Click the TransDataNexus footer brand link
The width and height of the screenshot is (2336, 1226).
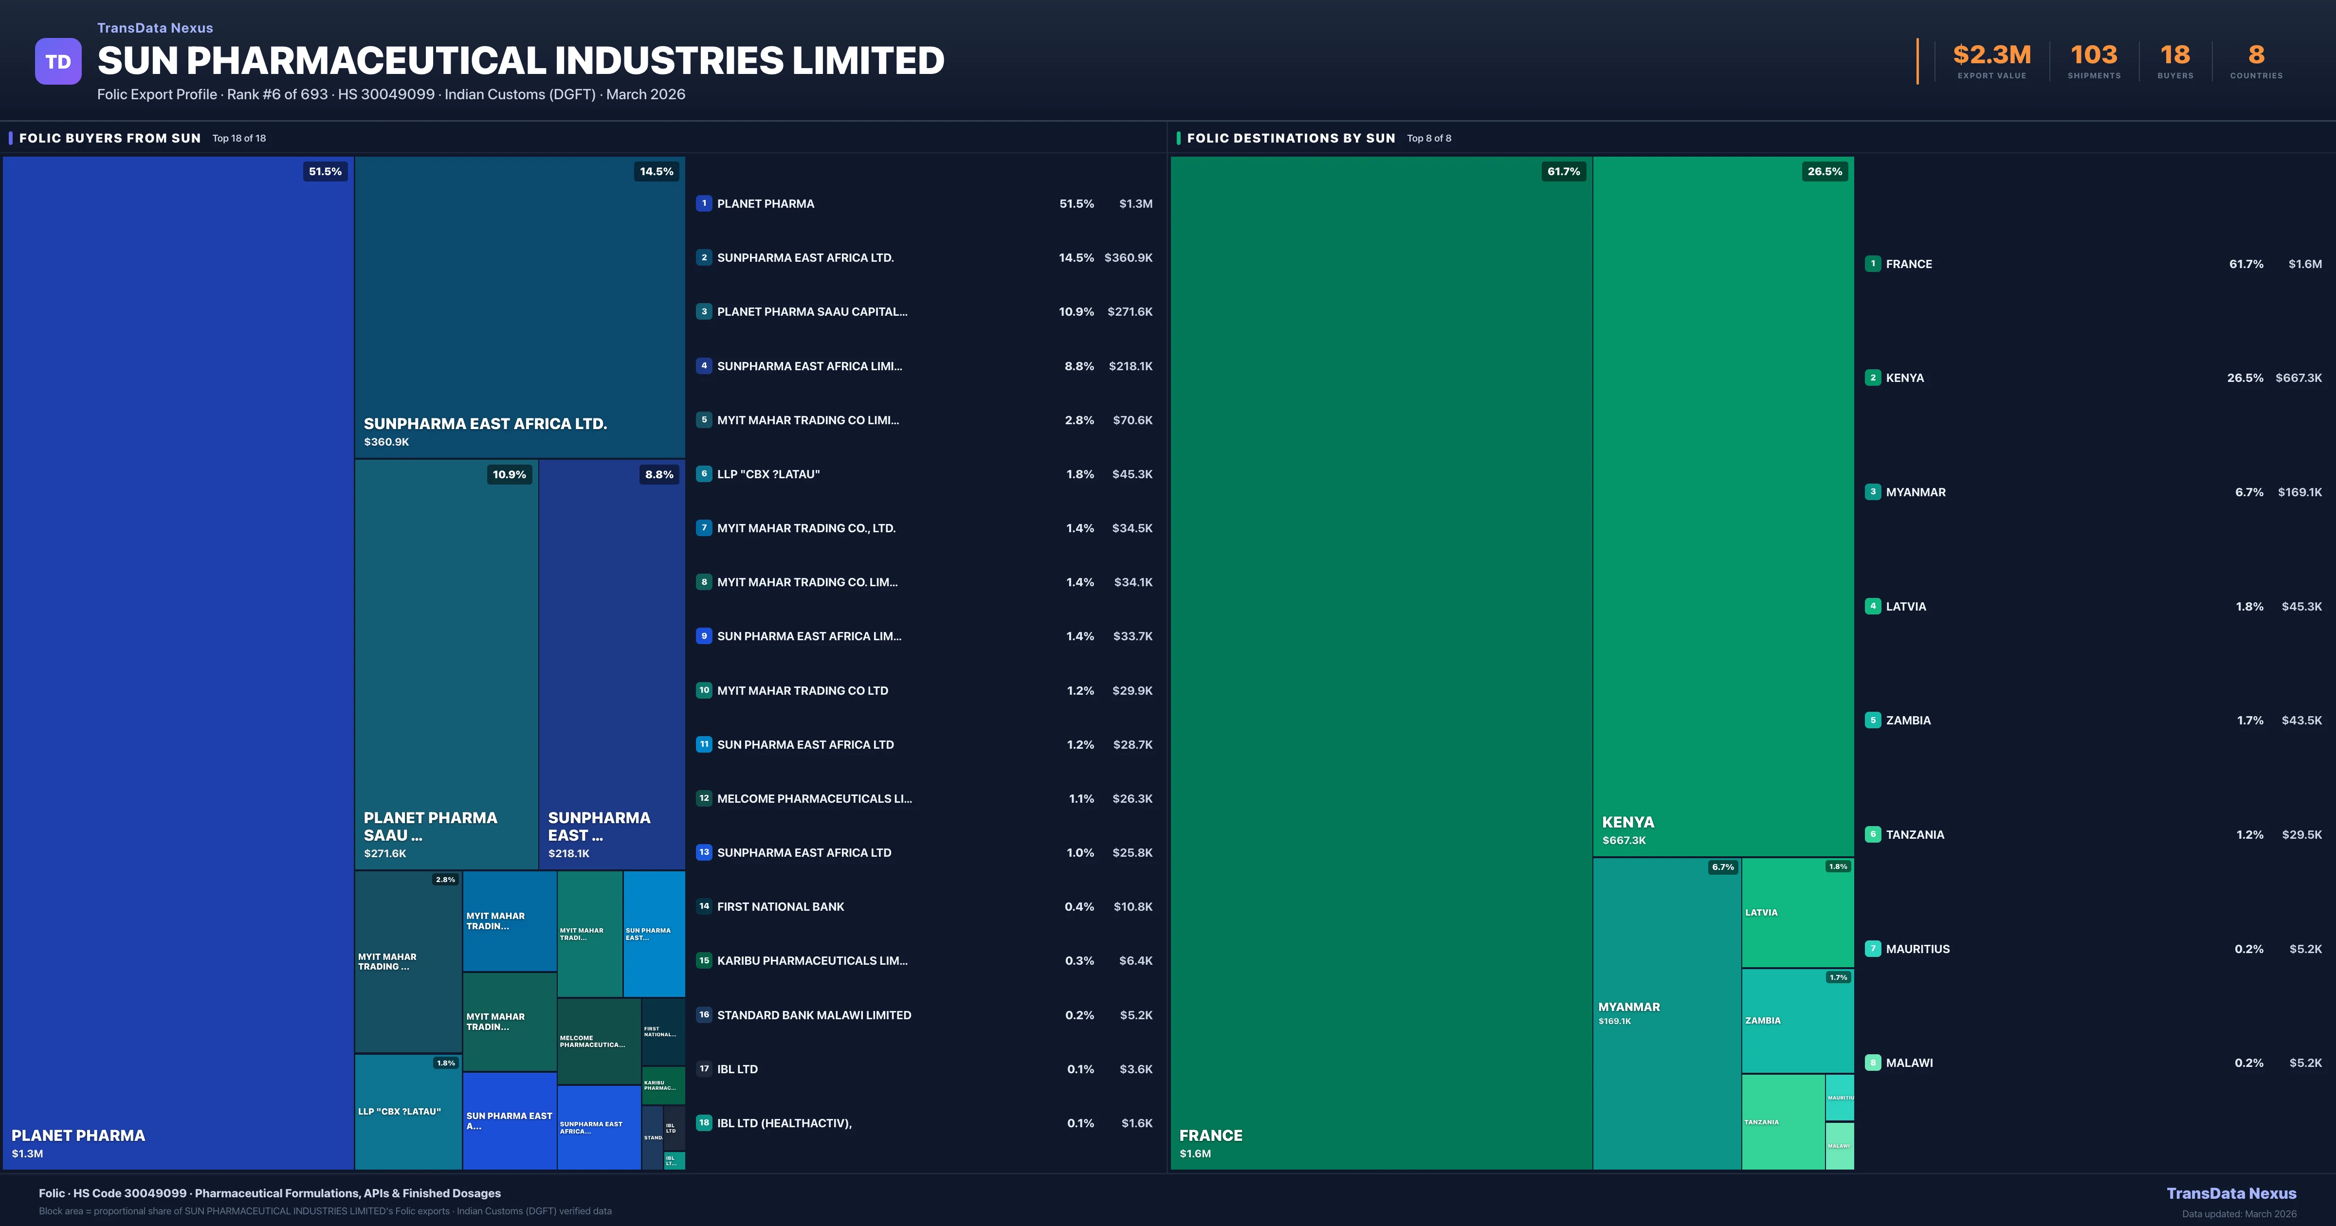2231,1193
